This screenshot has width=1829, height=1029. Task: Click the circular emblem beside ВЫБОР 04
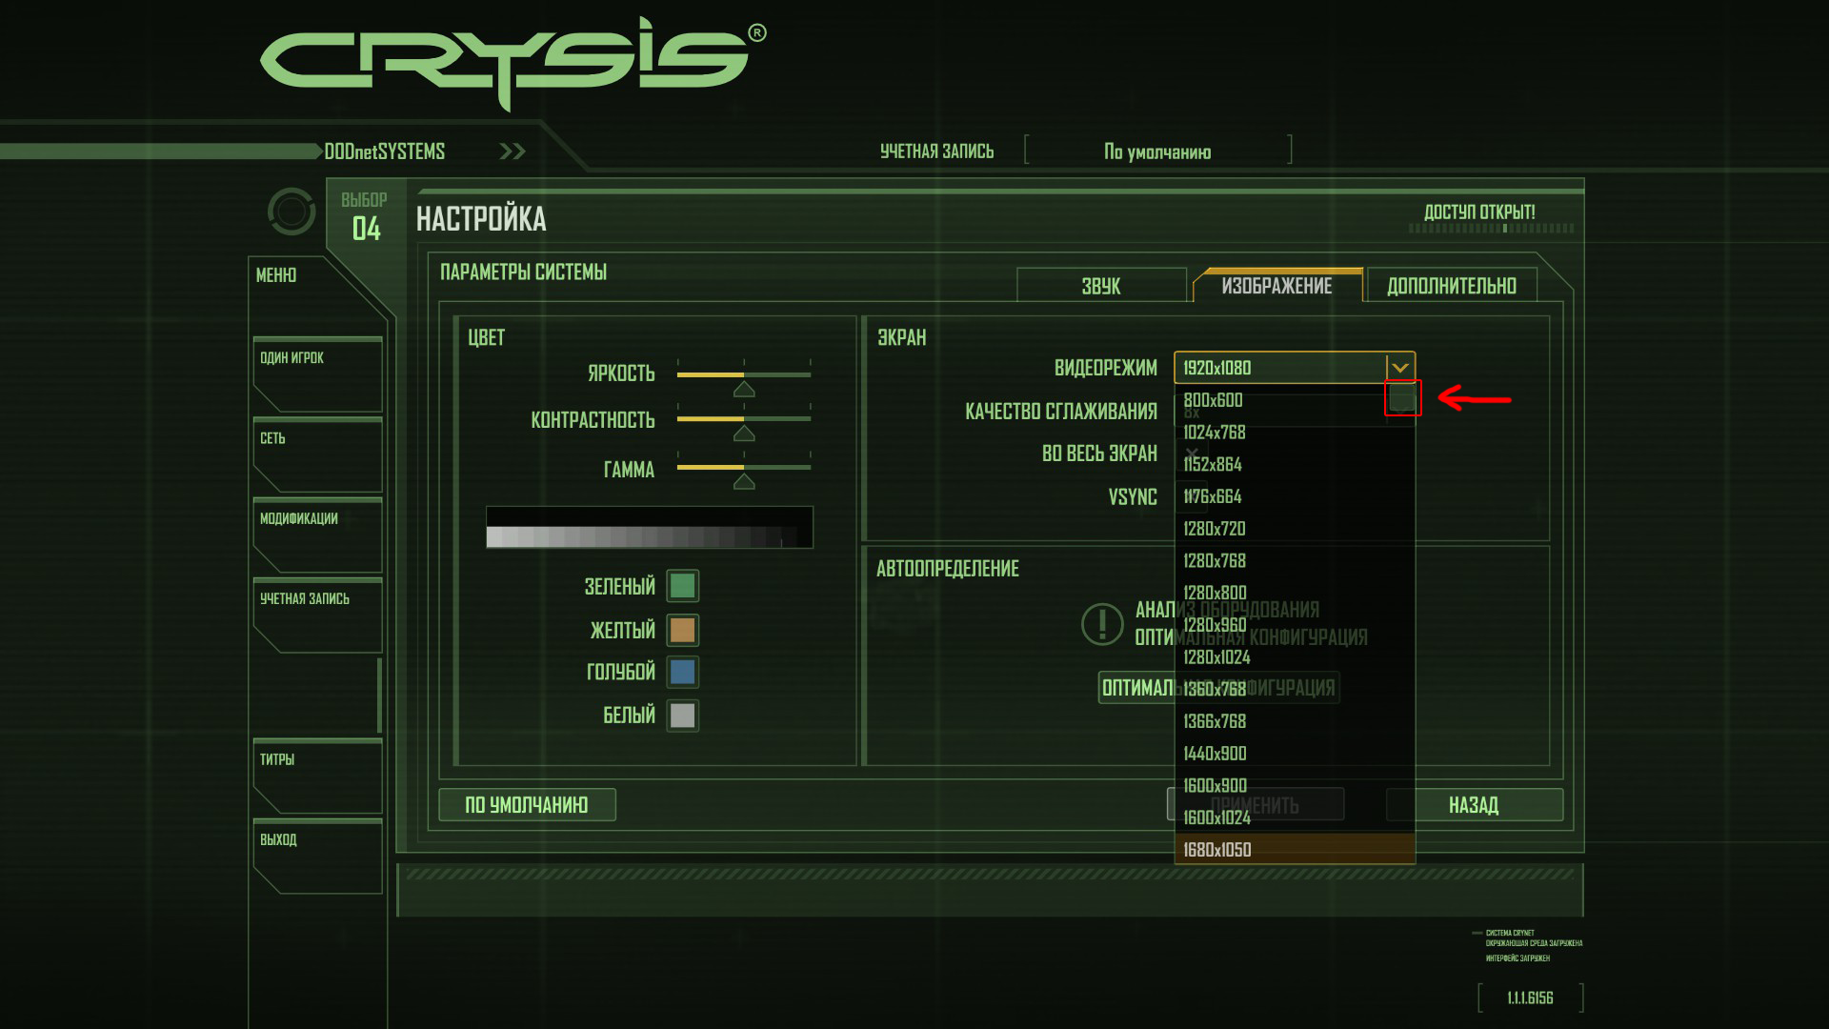(x=291, y=212)
